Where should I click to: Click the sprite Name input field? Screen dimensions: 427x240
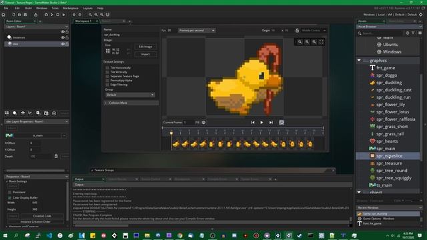click(x=131, y=35)
